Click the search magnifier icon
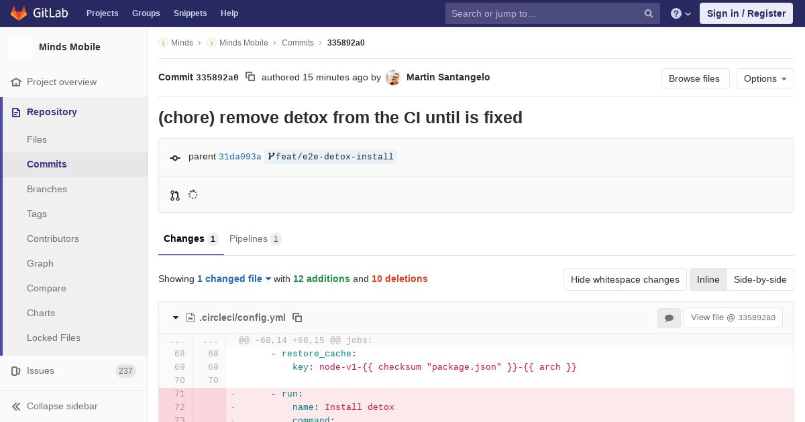Image resolution: width=805 pixels, height=422 pixels. tap(649, 13)
